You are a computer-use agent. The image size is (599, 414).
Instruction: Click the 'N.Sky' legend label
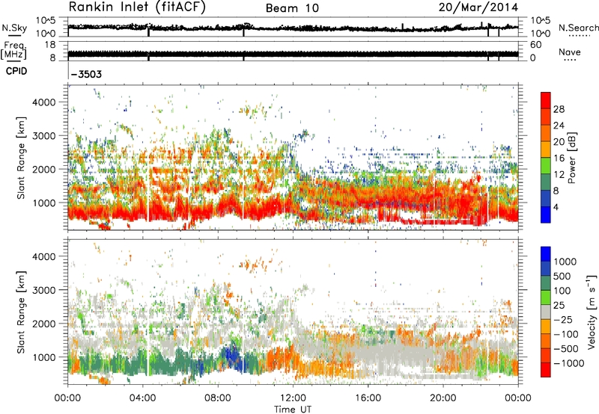click(x=14, y=28)
